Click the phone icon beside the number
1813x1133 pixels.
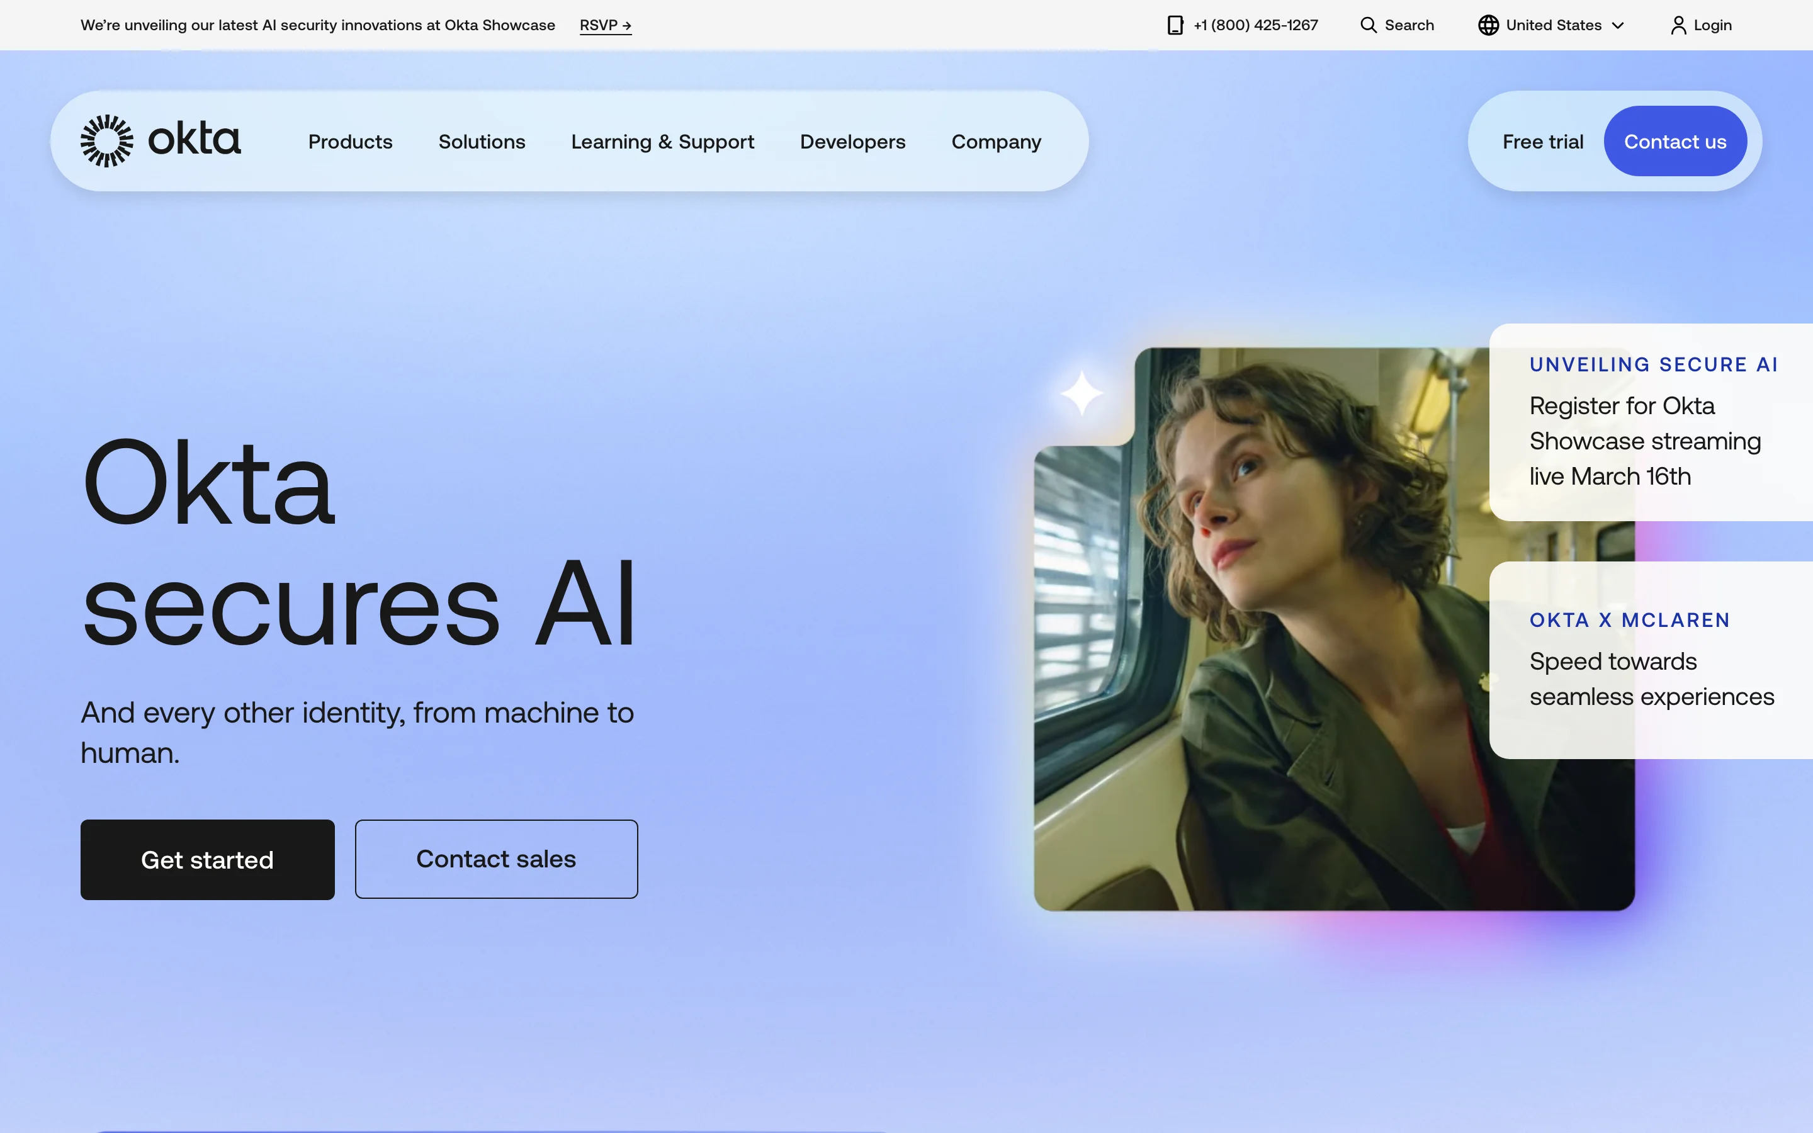tap(1175, 25)
